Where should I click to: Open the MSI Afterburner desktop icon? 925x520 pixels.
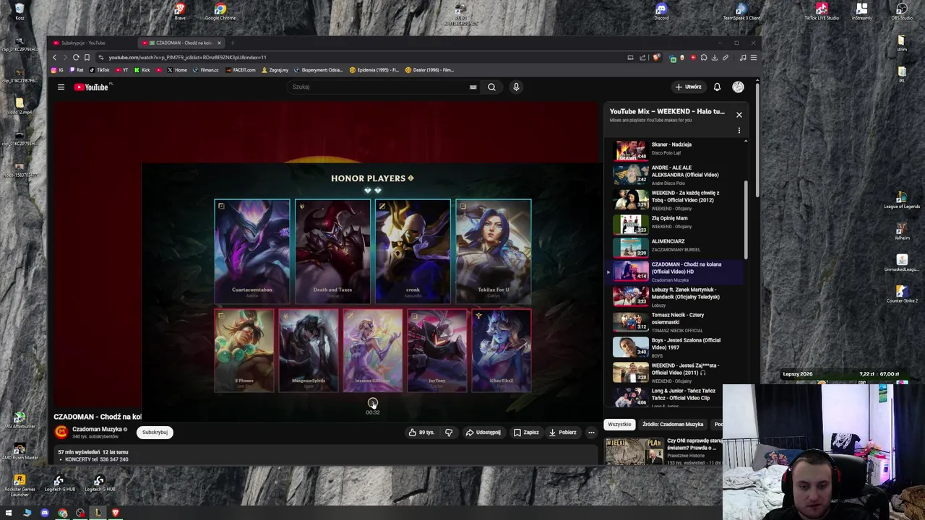point(20,420)
